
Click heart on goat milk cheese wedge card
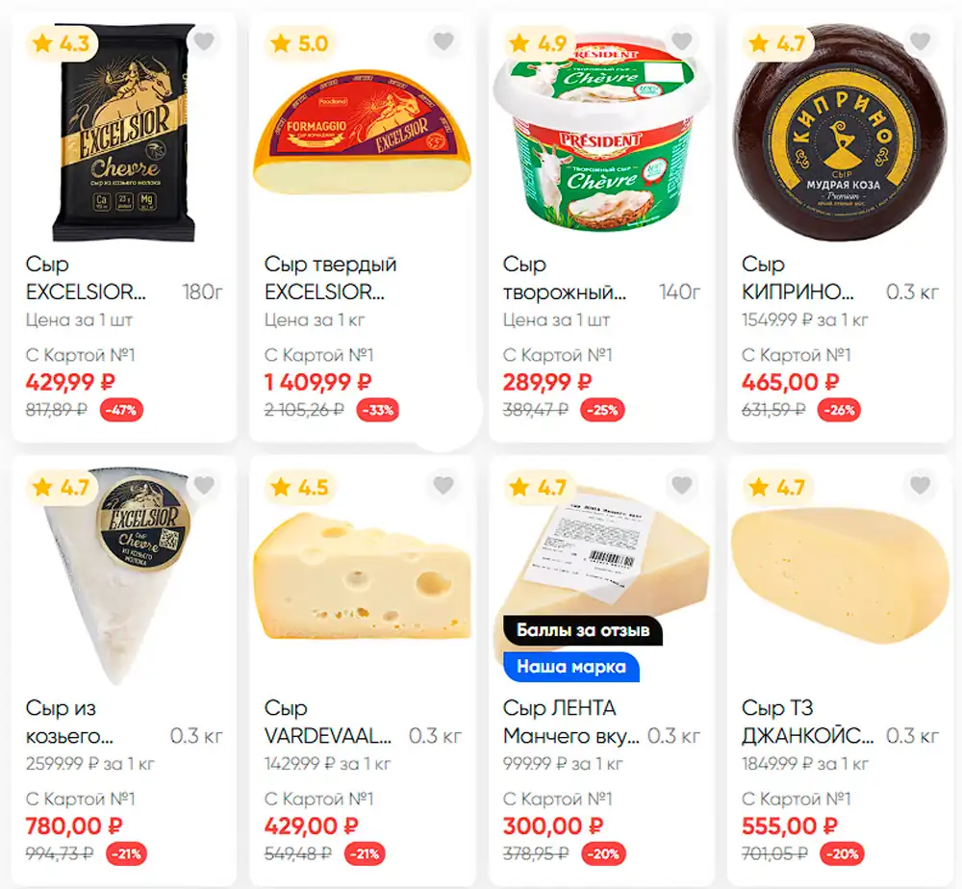(x=204, y=486)
